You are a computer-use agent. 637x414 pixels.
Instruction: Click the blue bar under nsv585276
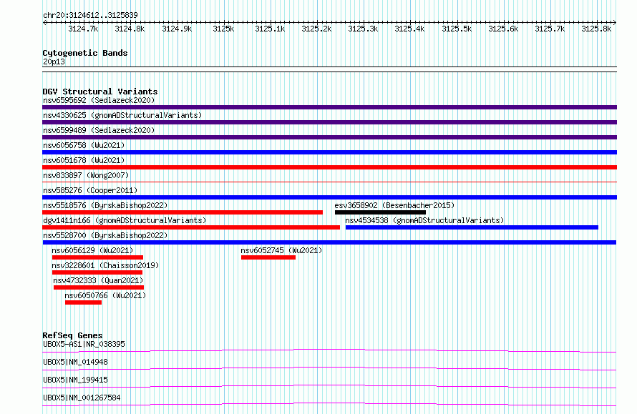329,197
